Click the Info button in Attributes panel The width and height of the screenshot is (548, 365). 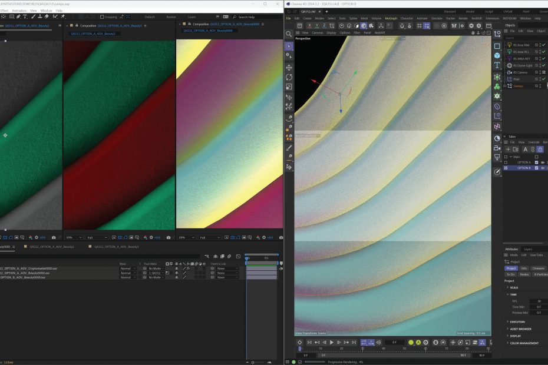click(x=524, y=268)
